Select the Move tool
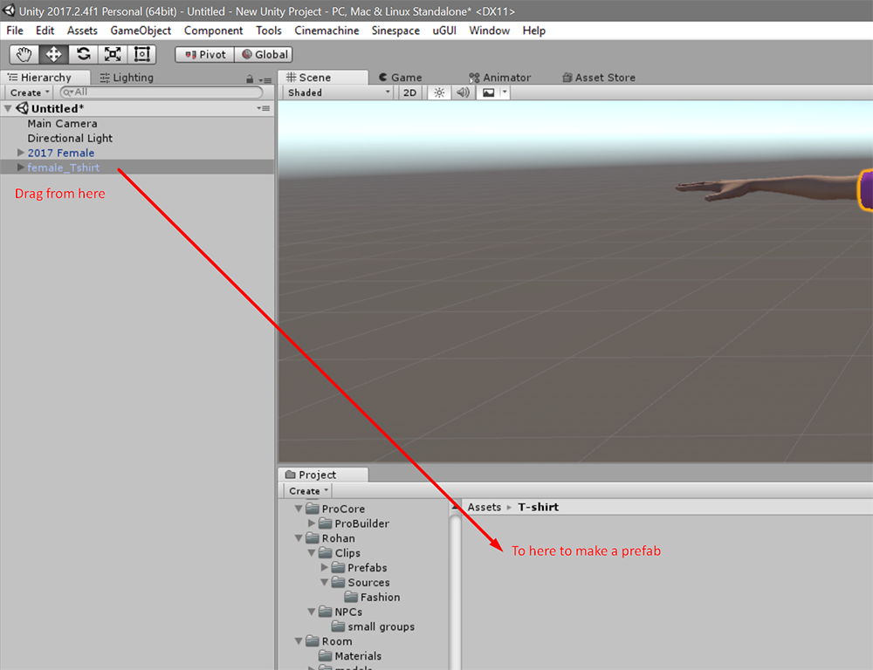873x670 pixels. (53, 55)
